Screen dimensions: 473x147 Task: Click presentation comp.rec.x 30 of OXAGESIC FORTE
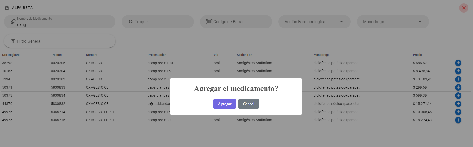coord(159,120)
